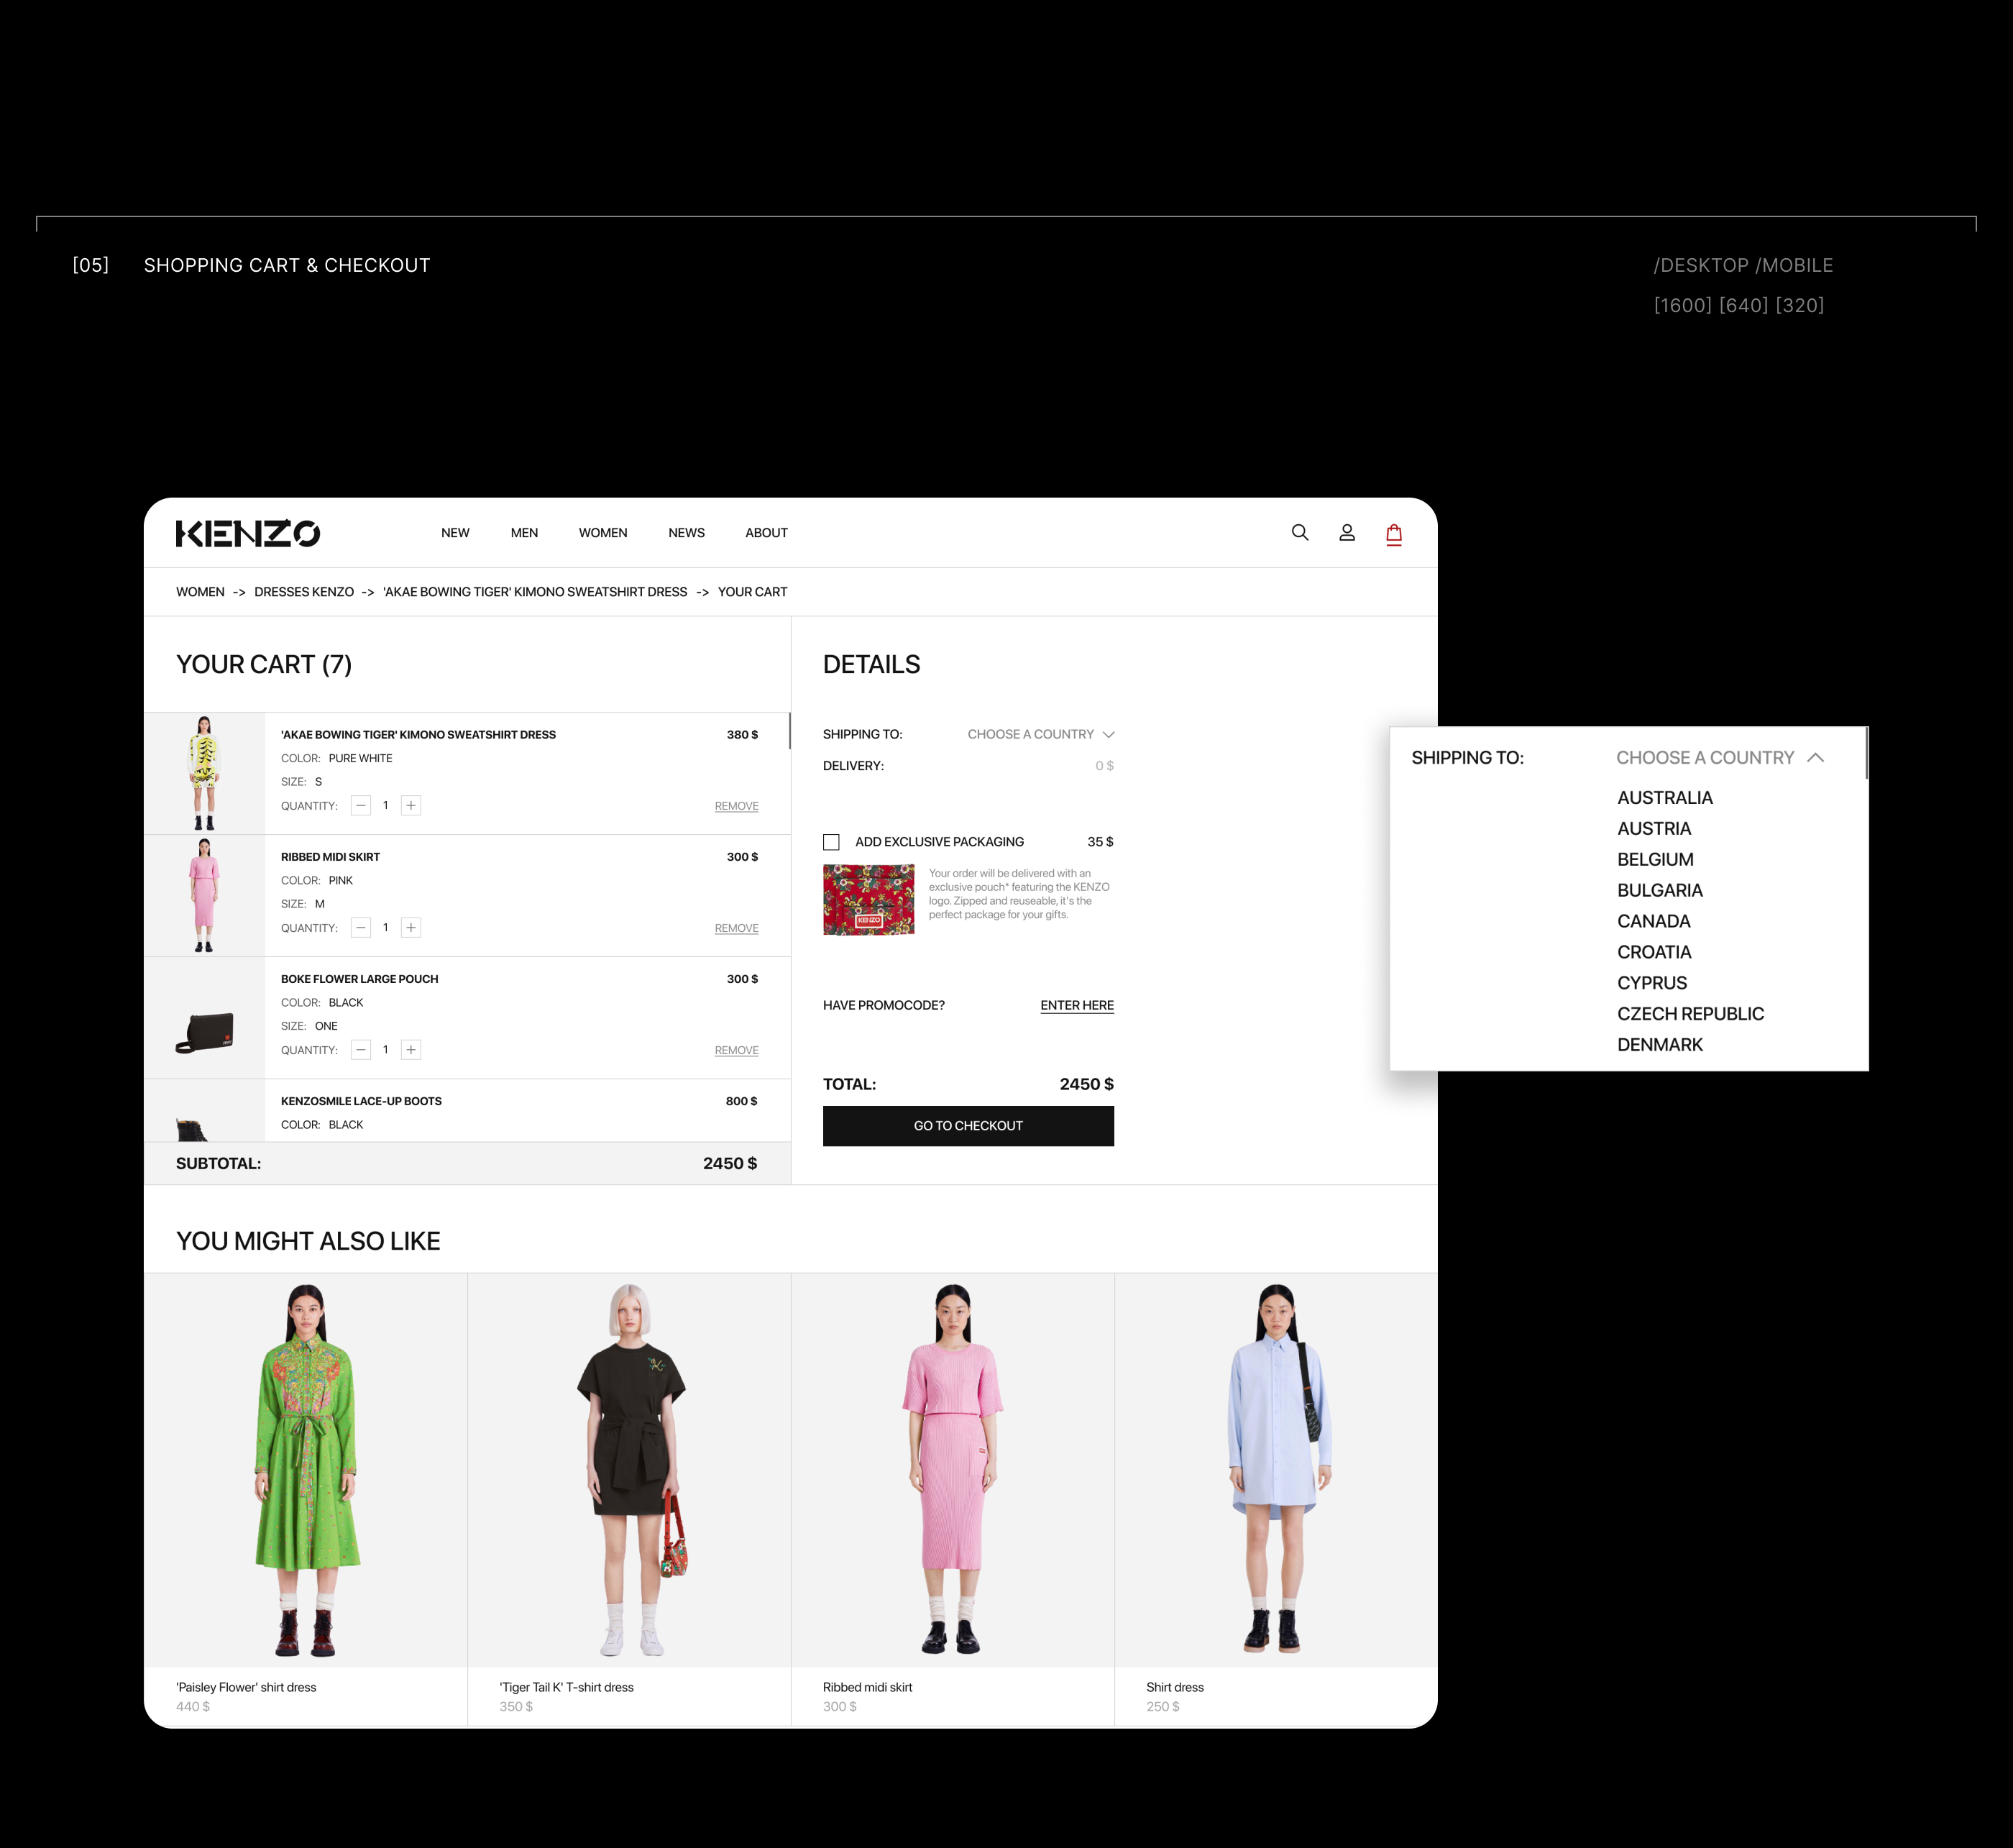Select Canada from the country list
The image size is (2013, 1848).
coord(1653,921)
